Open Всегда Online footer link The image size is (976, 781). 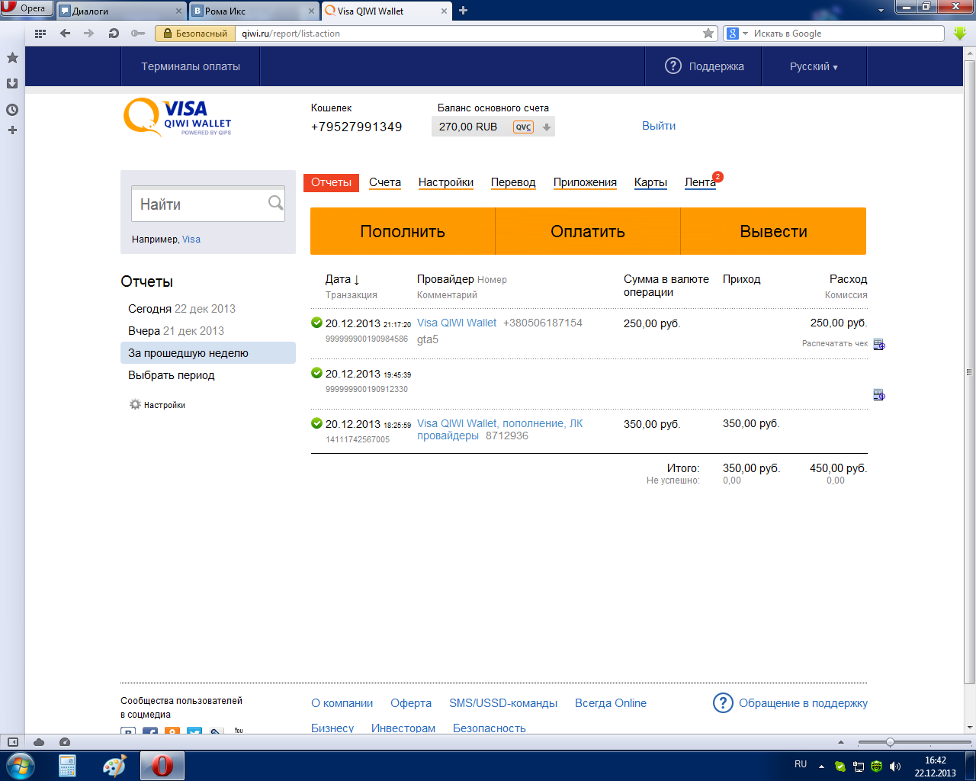(x=611, y=703)
